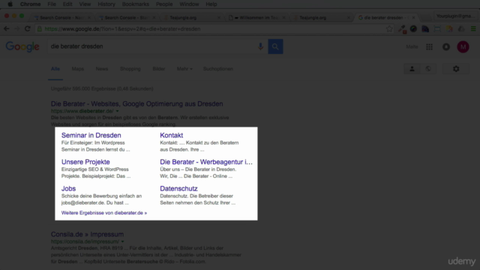Open the Edit menu
480x270 pixels.
67,4
